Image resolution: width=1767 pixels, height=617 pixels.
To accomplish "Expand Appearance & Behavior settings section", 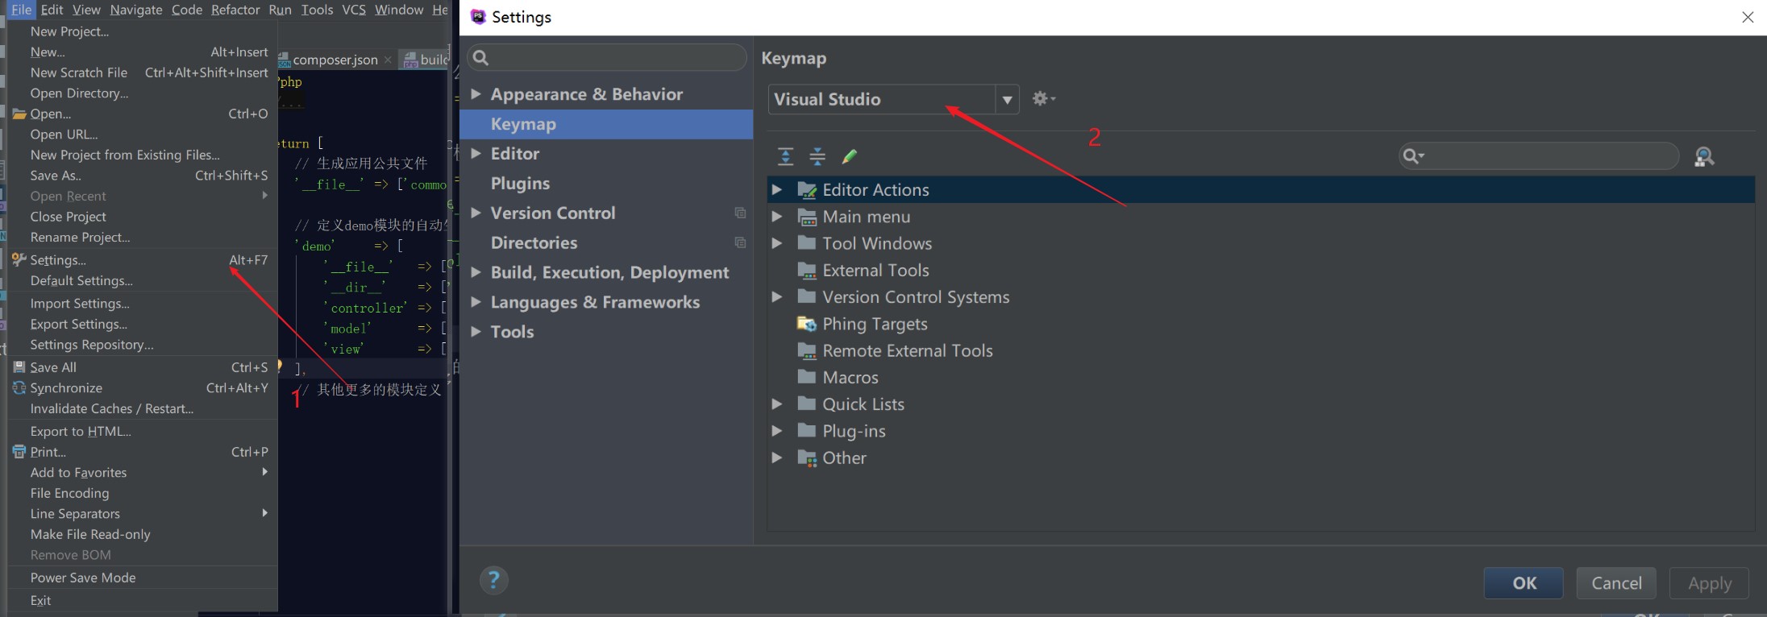I will [x=476, y=94].
